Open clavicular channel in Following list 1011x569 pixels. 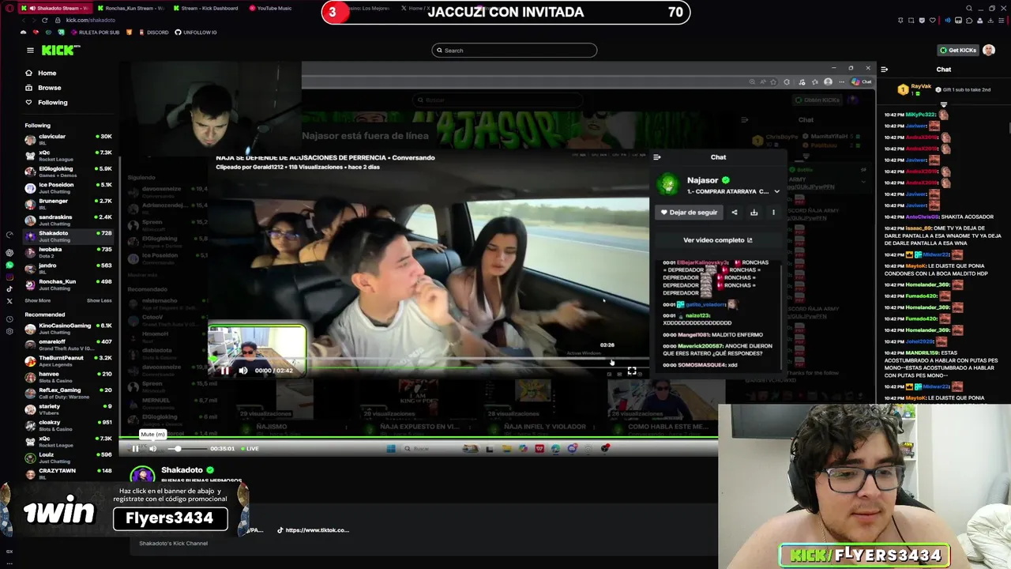68,139
